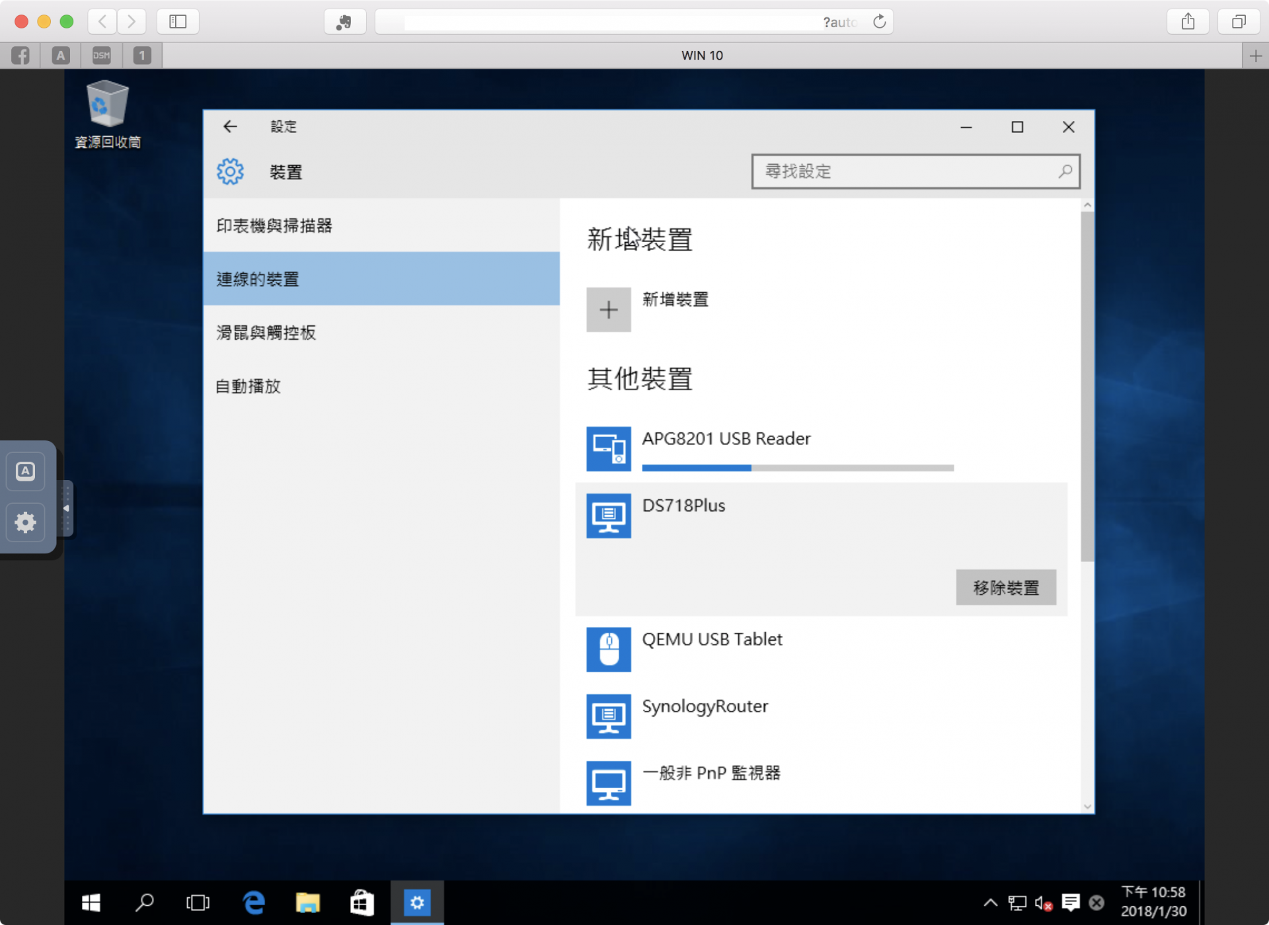Launch the Store app from the taskbar

coord(362,902)
